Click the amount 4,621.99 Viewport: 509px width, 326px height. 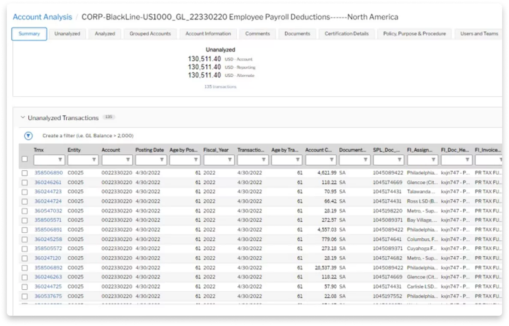coord(327,173)
